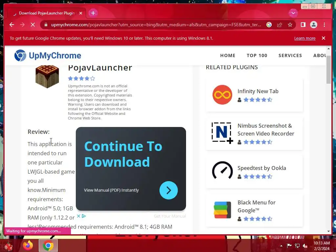This screenshot has width=336, height=252.
Task: Open the tab search dropdown arrow
Action: pos(293,13)
